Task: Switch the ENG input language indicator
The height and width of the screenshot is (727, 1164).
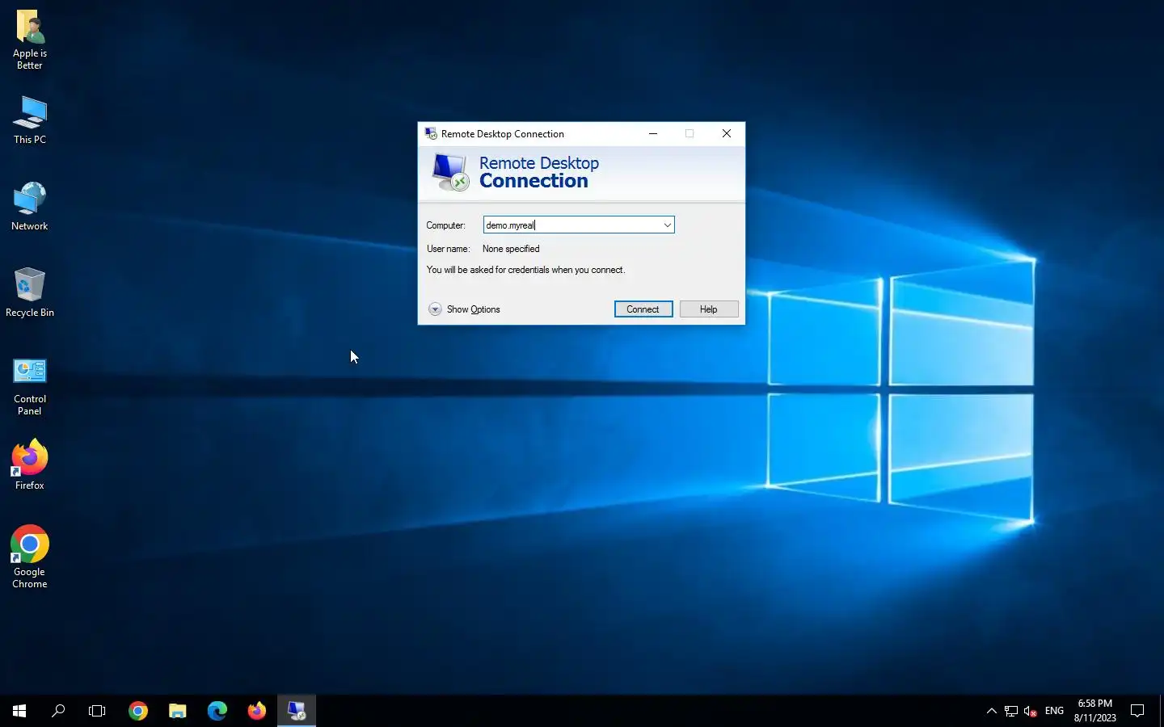Action: point(1054,711)
